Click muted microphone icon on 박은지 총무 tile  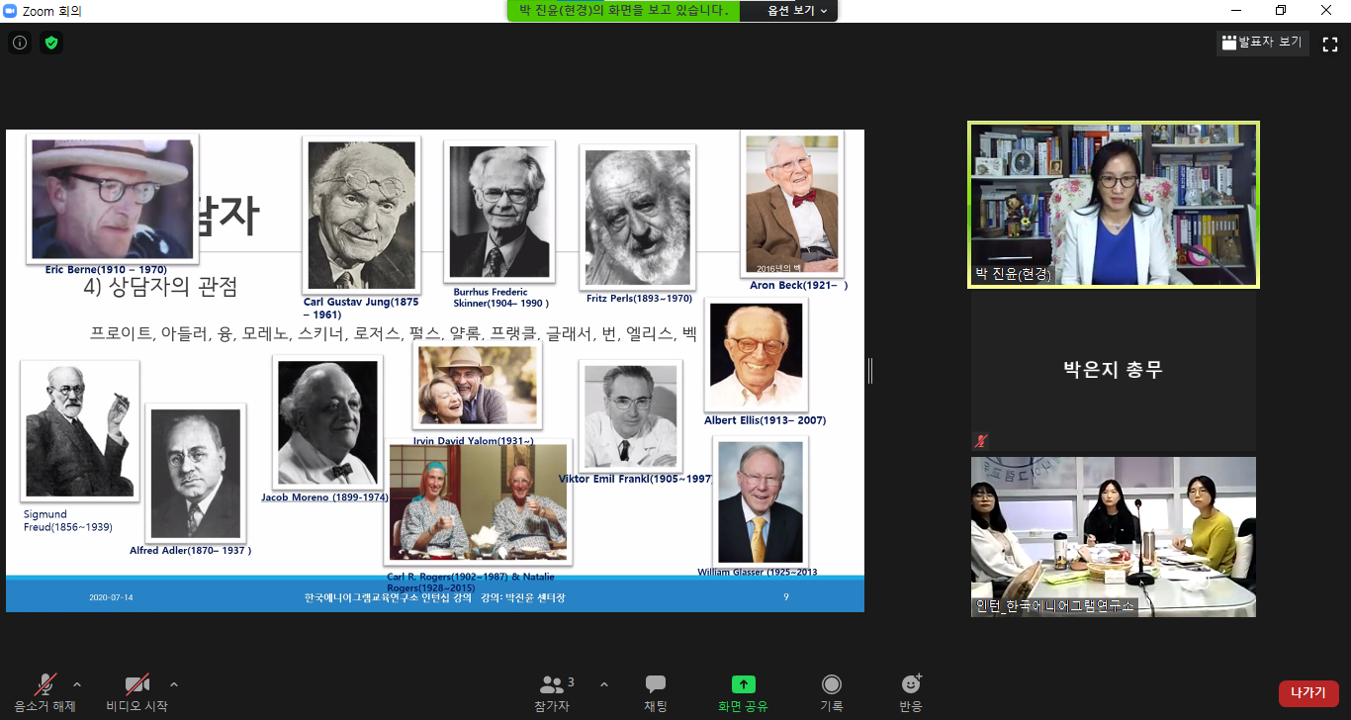pyautogui.click(x=981, y=441)
